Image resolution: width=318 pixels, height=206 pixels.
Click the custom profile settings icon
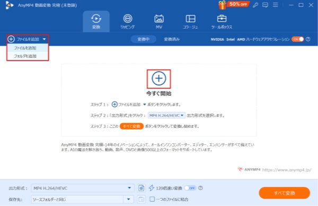(141, 188)
